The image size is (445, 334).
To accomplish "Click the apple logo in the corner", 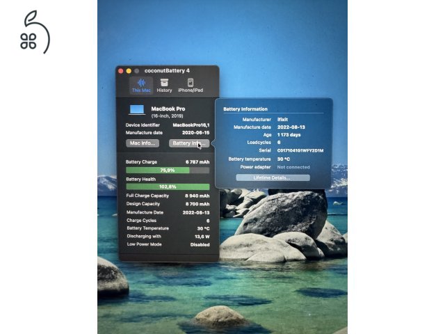I will (35, 32).
